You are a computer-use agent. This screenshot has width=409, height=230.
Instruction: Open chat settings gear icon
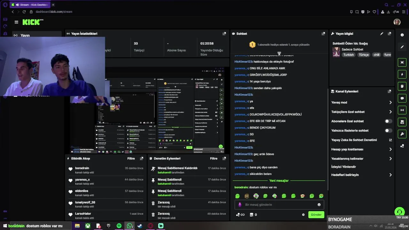tap(303, 215)
